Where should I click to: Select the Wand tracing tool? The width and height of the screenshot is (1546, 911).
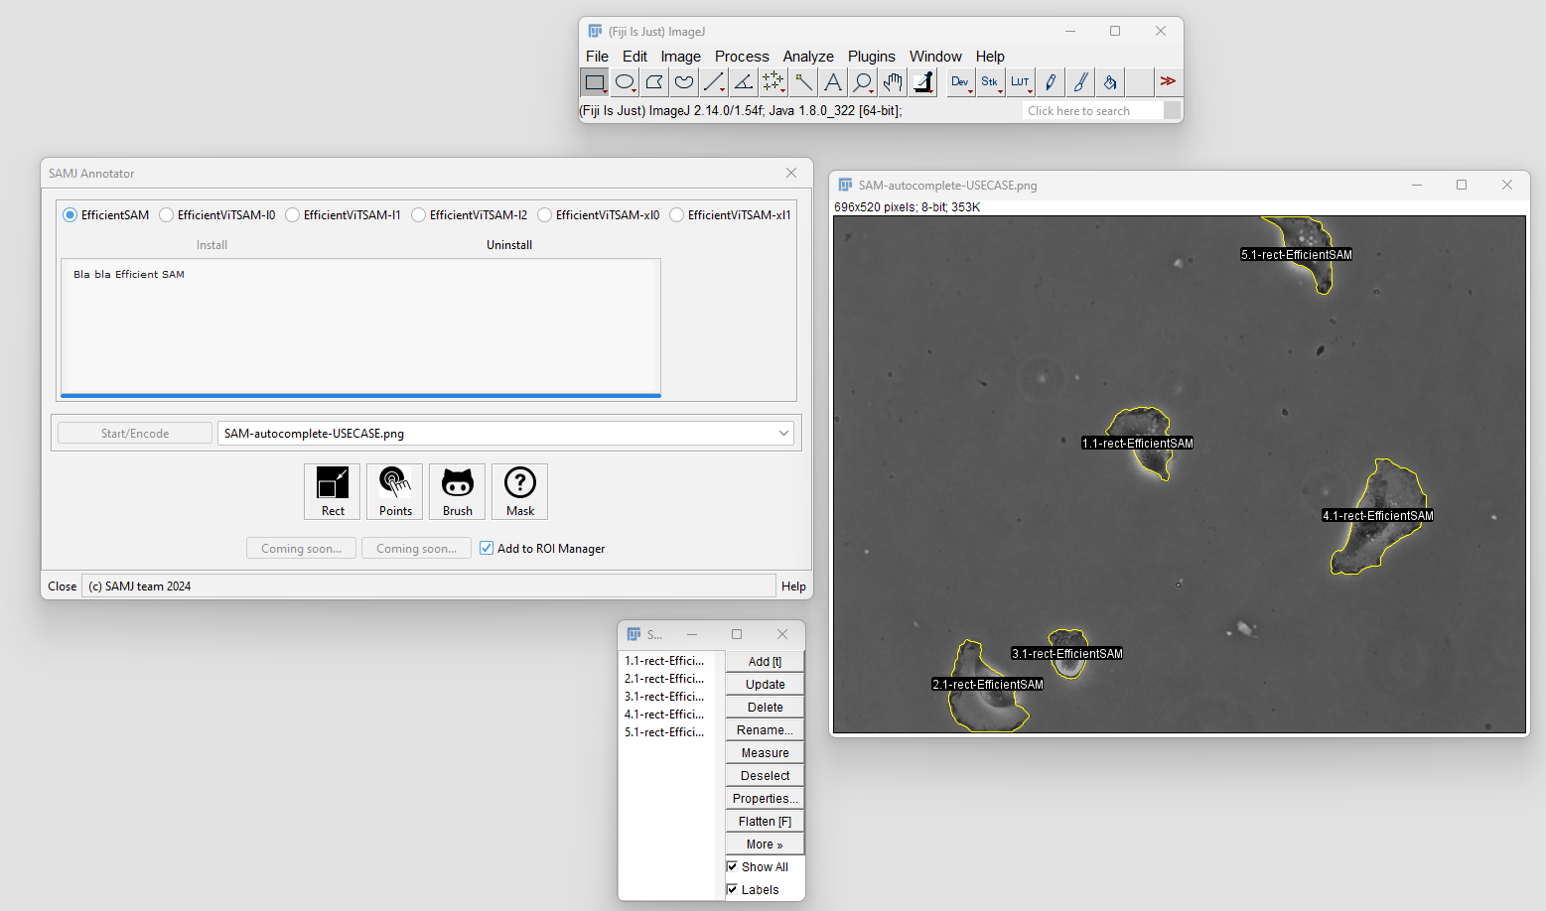coord(803,82)
